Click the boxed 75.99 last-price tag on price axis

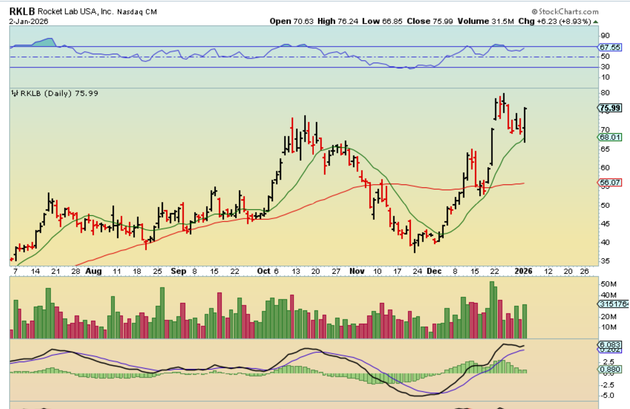[x=610, y=108]
